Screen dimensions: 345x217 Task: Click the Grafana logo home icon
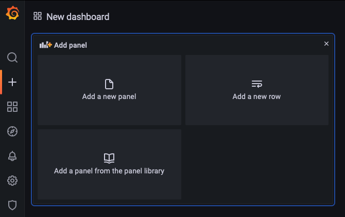pos(12,13)
